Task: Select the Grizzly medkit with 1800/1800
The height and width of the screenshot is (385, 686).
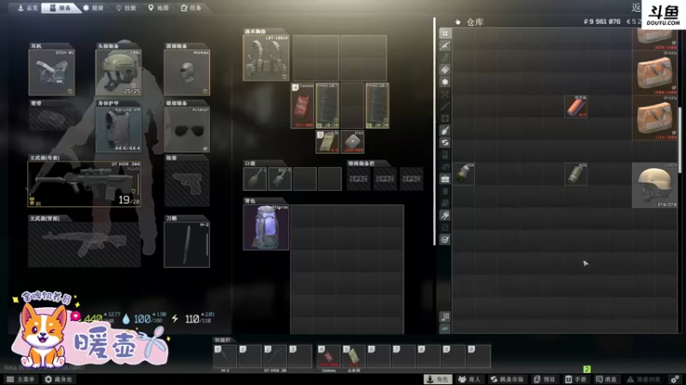Action: [655, 73]
